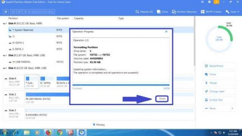Launch Internet Explorer from the taskbar

pos(16,133)
